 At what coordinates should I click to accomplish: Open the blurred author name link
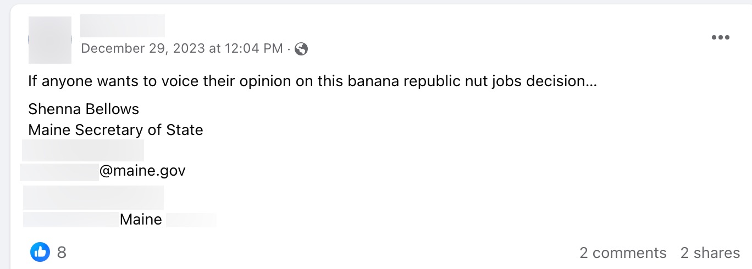[123, 26]
